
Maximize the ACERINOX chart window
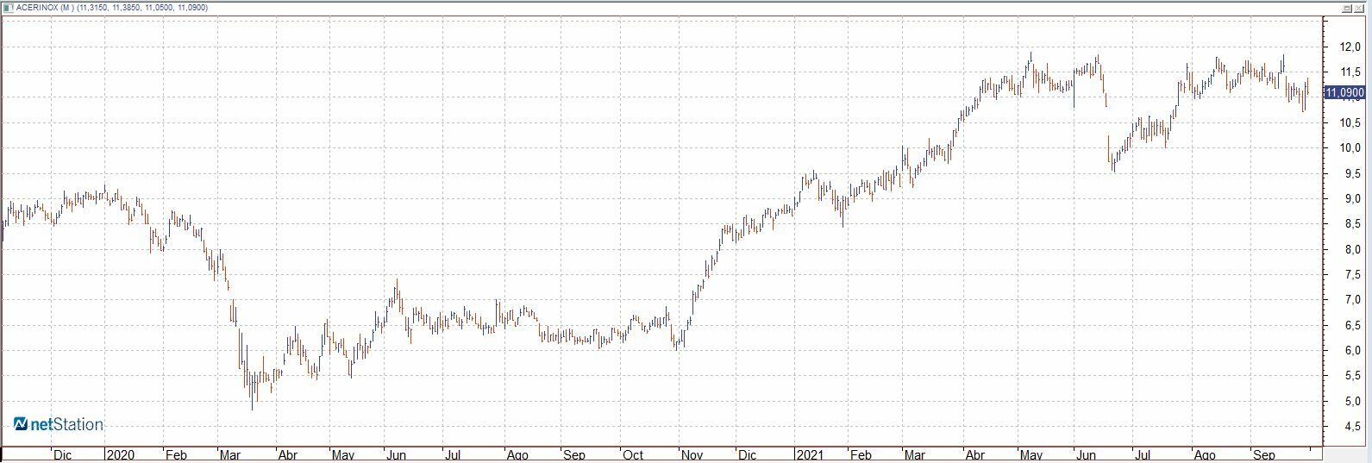coord(1347,7)
